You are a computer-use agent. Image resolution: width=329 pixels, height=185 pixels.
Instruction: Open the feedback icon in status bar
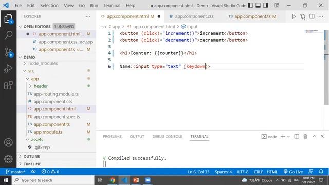[x=310, y=171]
